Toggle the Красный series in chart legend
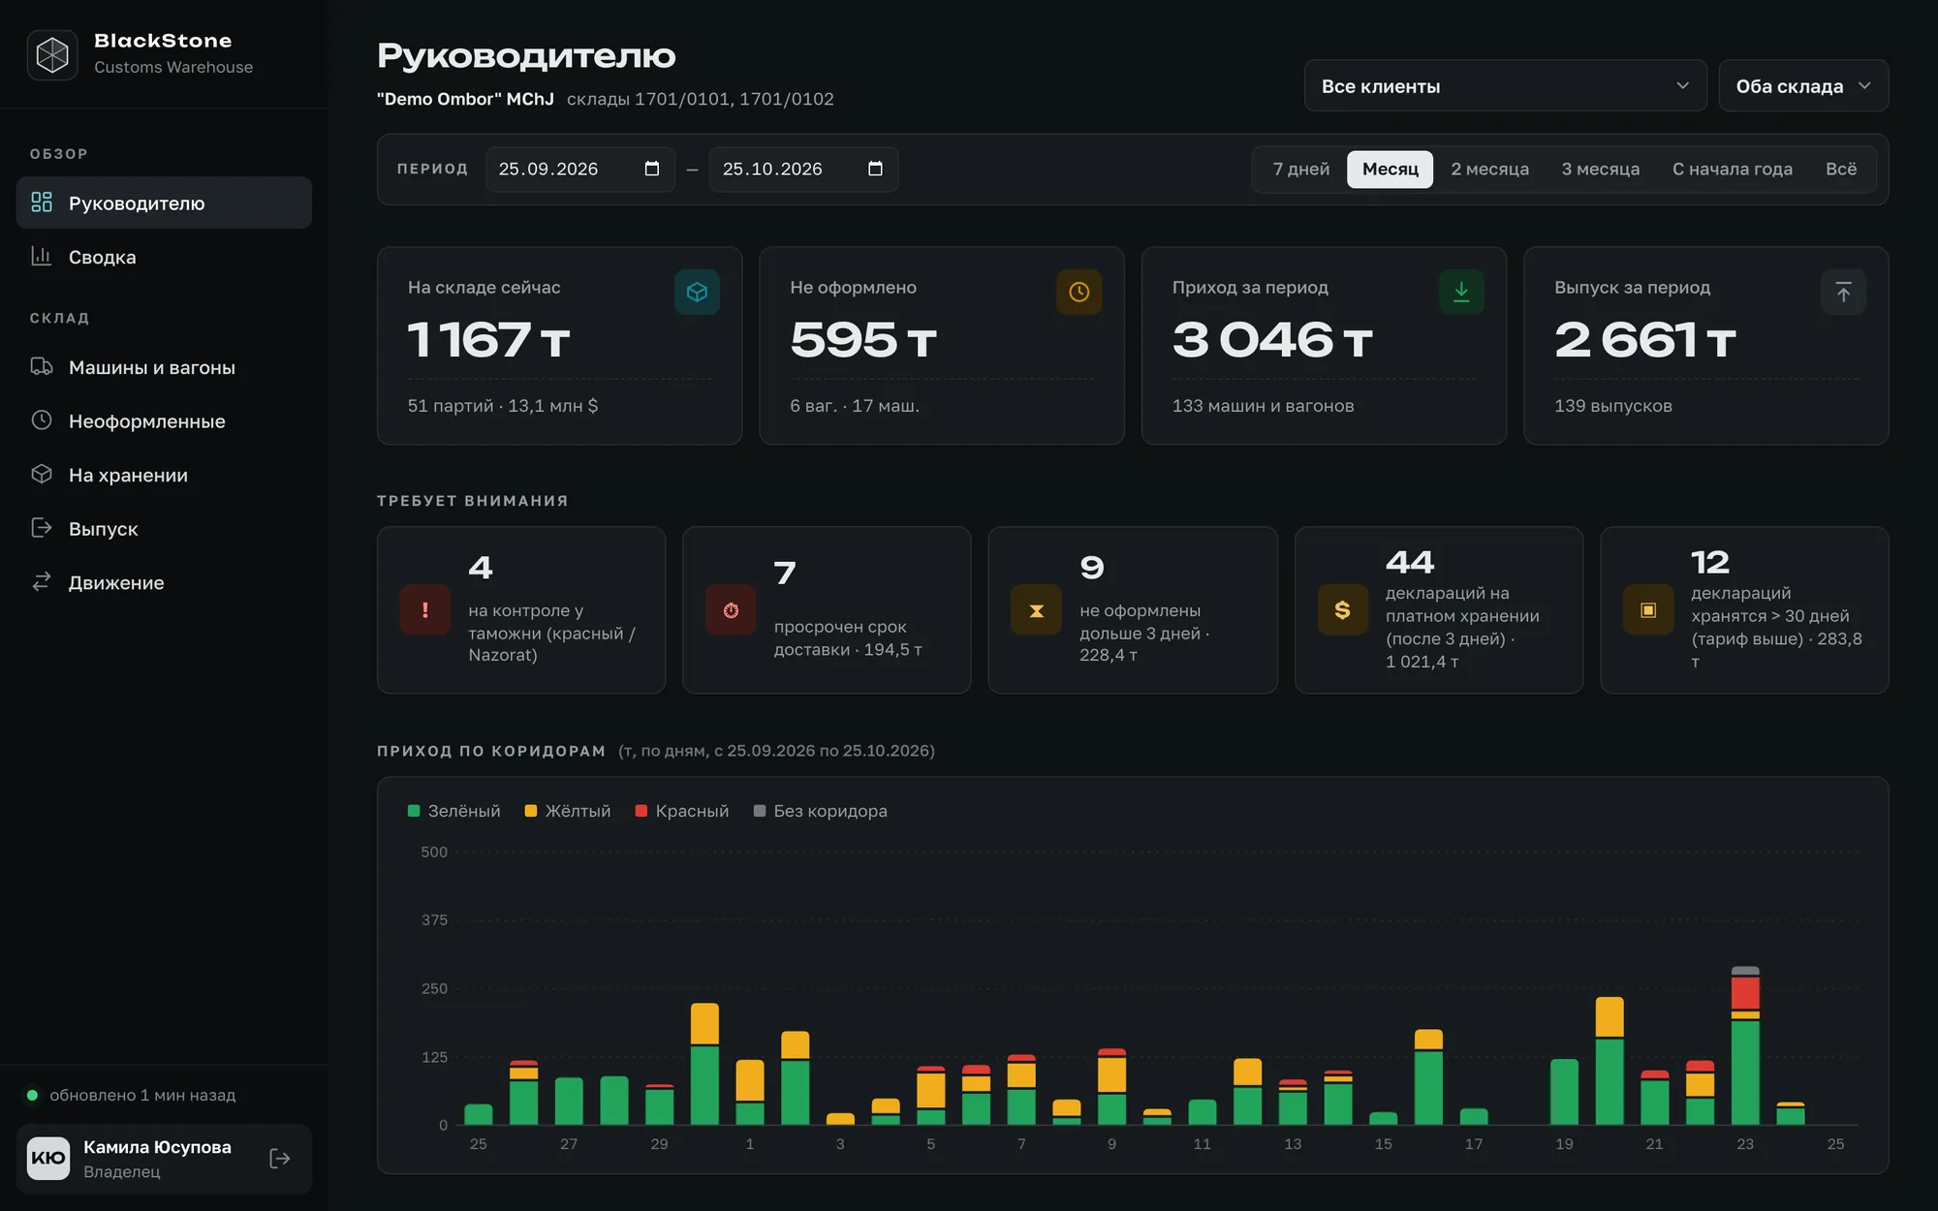This screenshot has height=1211, width=1938. 682,811
